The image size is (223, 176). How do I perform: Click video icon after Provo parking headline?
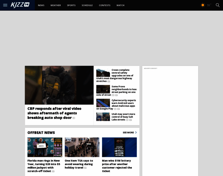113,95
